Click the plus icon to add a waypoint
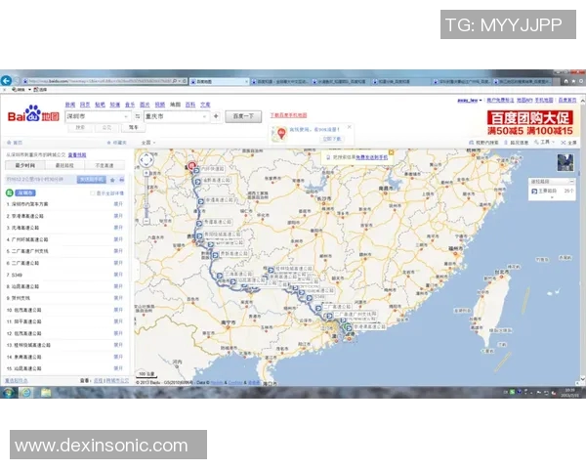The image size is (586, 469). click(216, 116)
